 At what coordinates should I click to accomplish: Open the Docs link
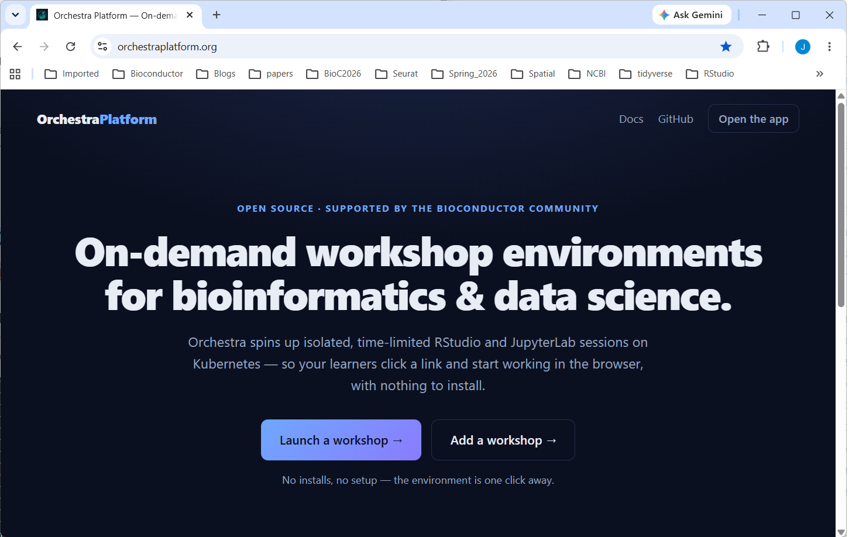pos(631,119)
